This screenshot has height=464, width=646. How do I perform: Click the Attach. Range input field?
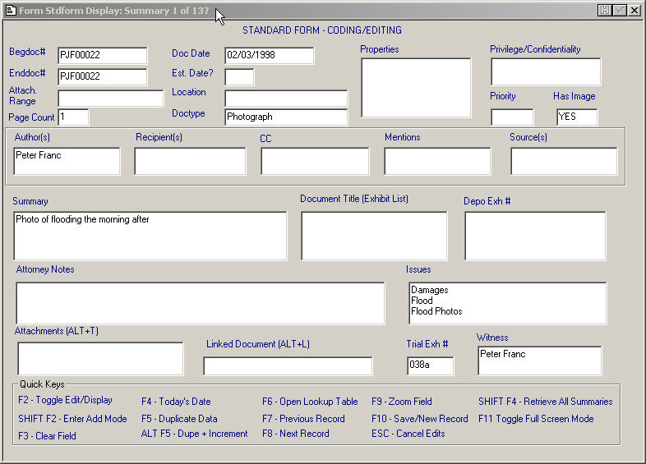click(110, 99)
